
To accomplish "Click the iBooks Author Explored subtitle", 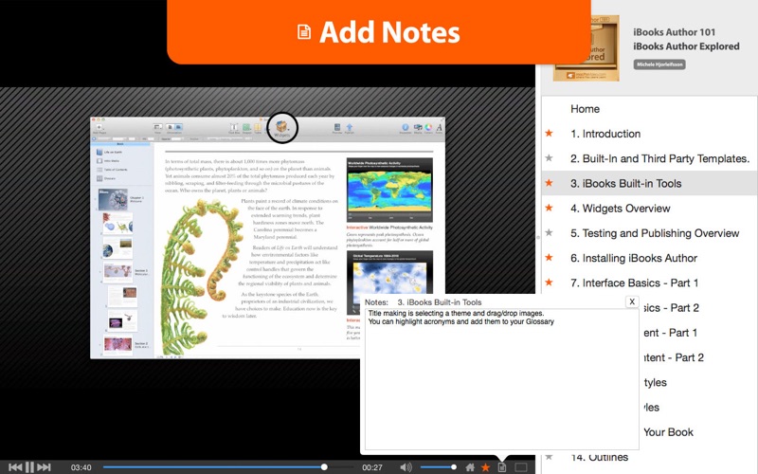I will pyautogui.click(x=686, y=46).
